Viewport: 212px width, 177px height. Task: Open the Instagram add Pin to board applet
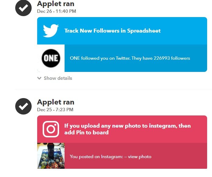(127, 129)
